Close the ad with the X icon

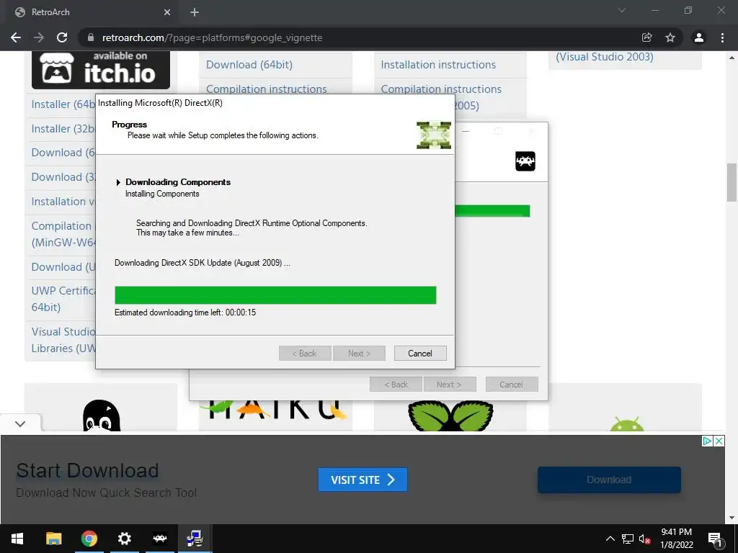click(719, 441)
